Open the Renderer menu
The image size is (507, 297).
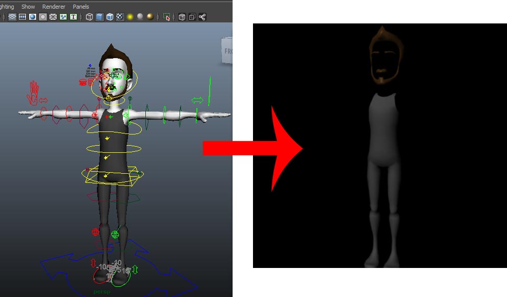[x=54, y=7]
